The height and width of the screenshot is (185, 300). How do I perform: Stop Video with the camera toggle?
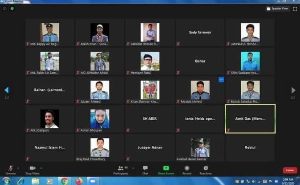[32, 169]
